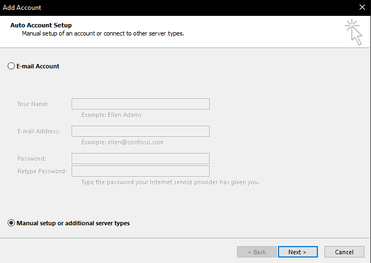Image resolution: width=371 pixels, height=263 pixels.
Task: Select the E-mail Account radio button
Action: coord(11,66)
